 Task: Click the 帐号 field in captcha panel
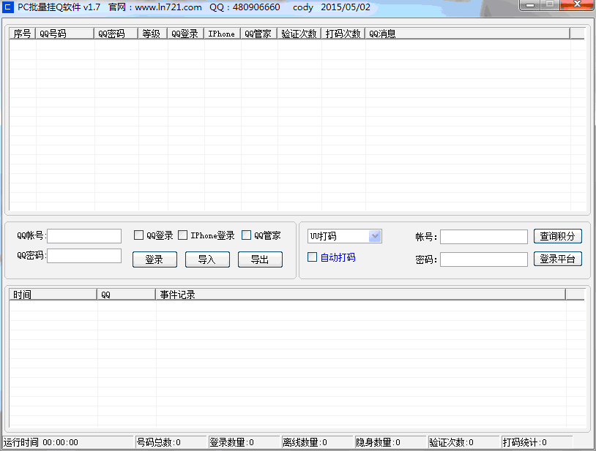click(x=484, y=236)
